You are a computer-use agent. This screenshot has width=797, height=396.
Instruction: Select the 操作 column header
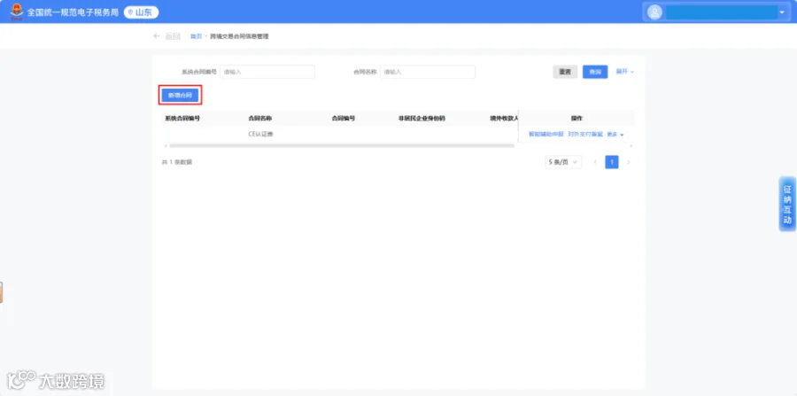576,119
